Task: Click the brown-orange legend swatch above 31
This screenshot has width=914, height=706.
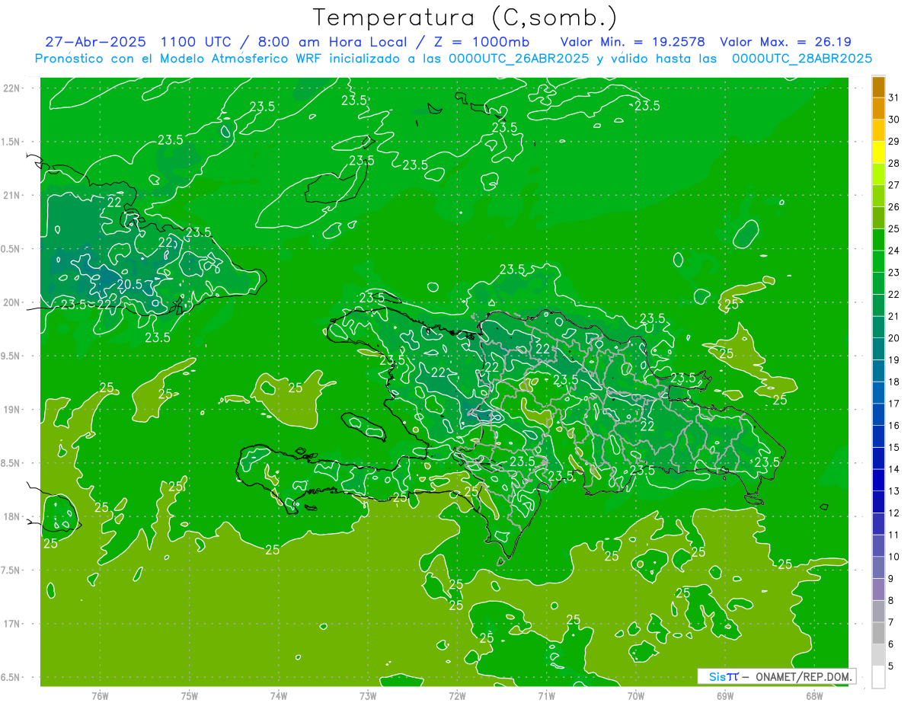Action: click(878, 87)
